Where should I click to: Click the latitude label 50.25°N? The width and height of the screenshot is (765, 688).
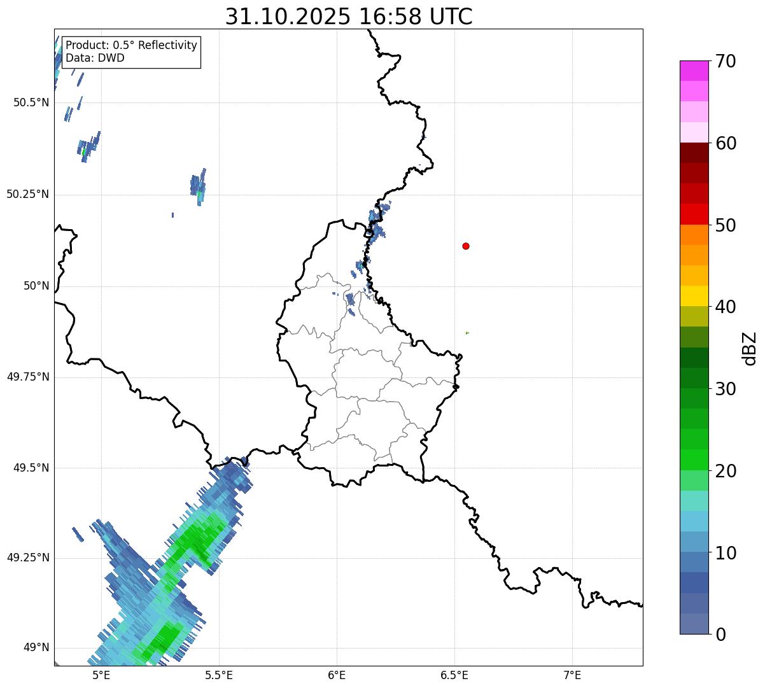point(28,194)
